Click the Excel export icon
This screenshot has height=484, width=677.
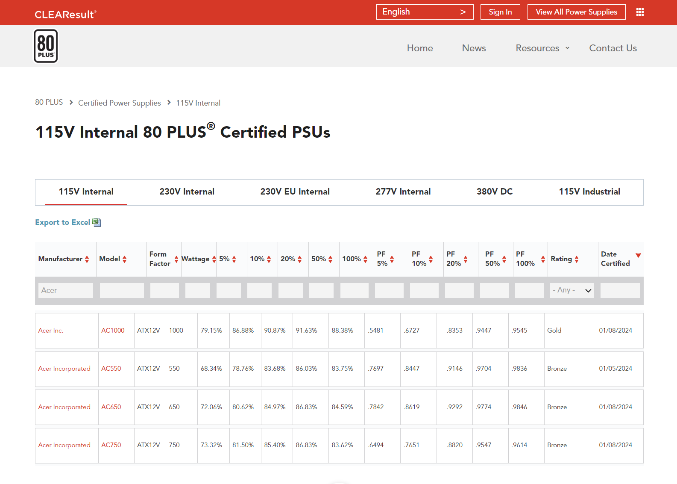(97, 222)
